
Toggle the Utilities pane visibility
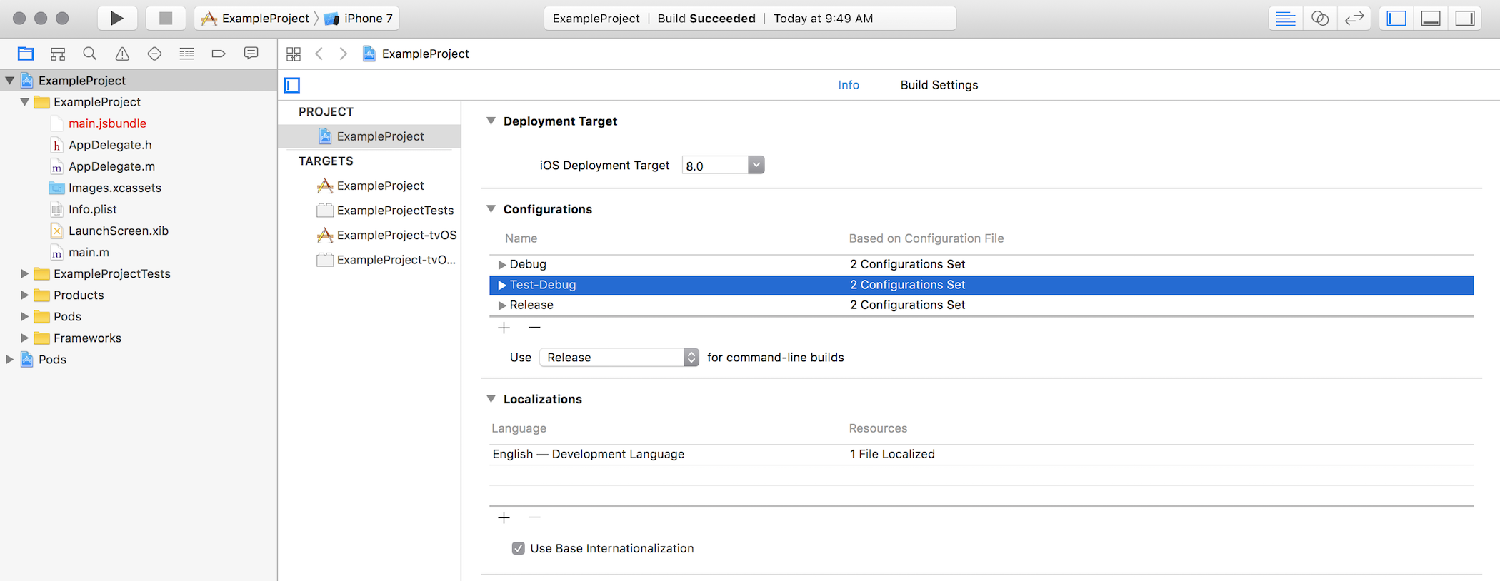coord(1465,19)
